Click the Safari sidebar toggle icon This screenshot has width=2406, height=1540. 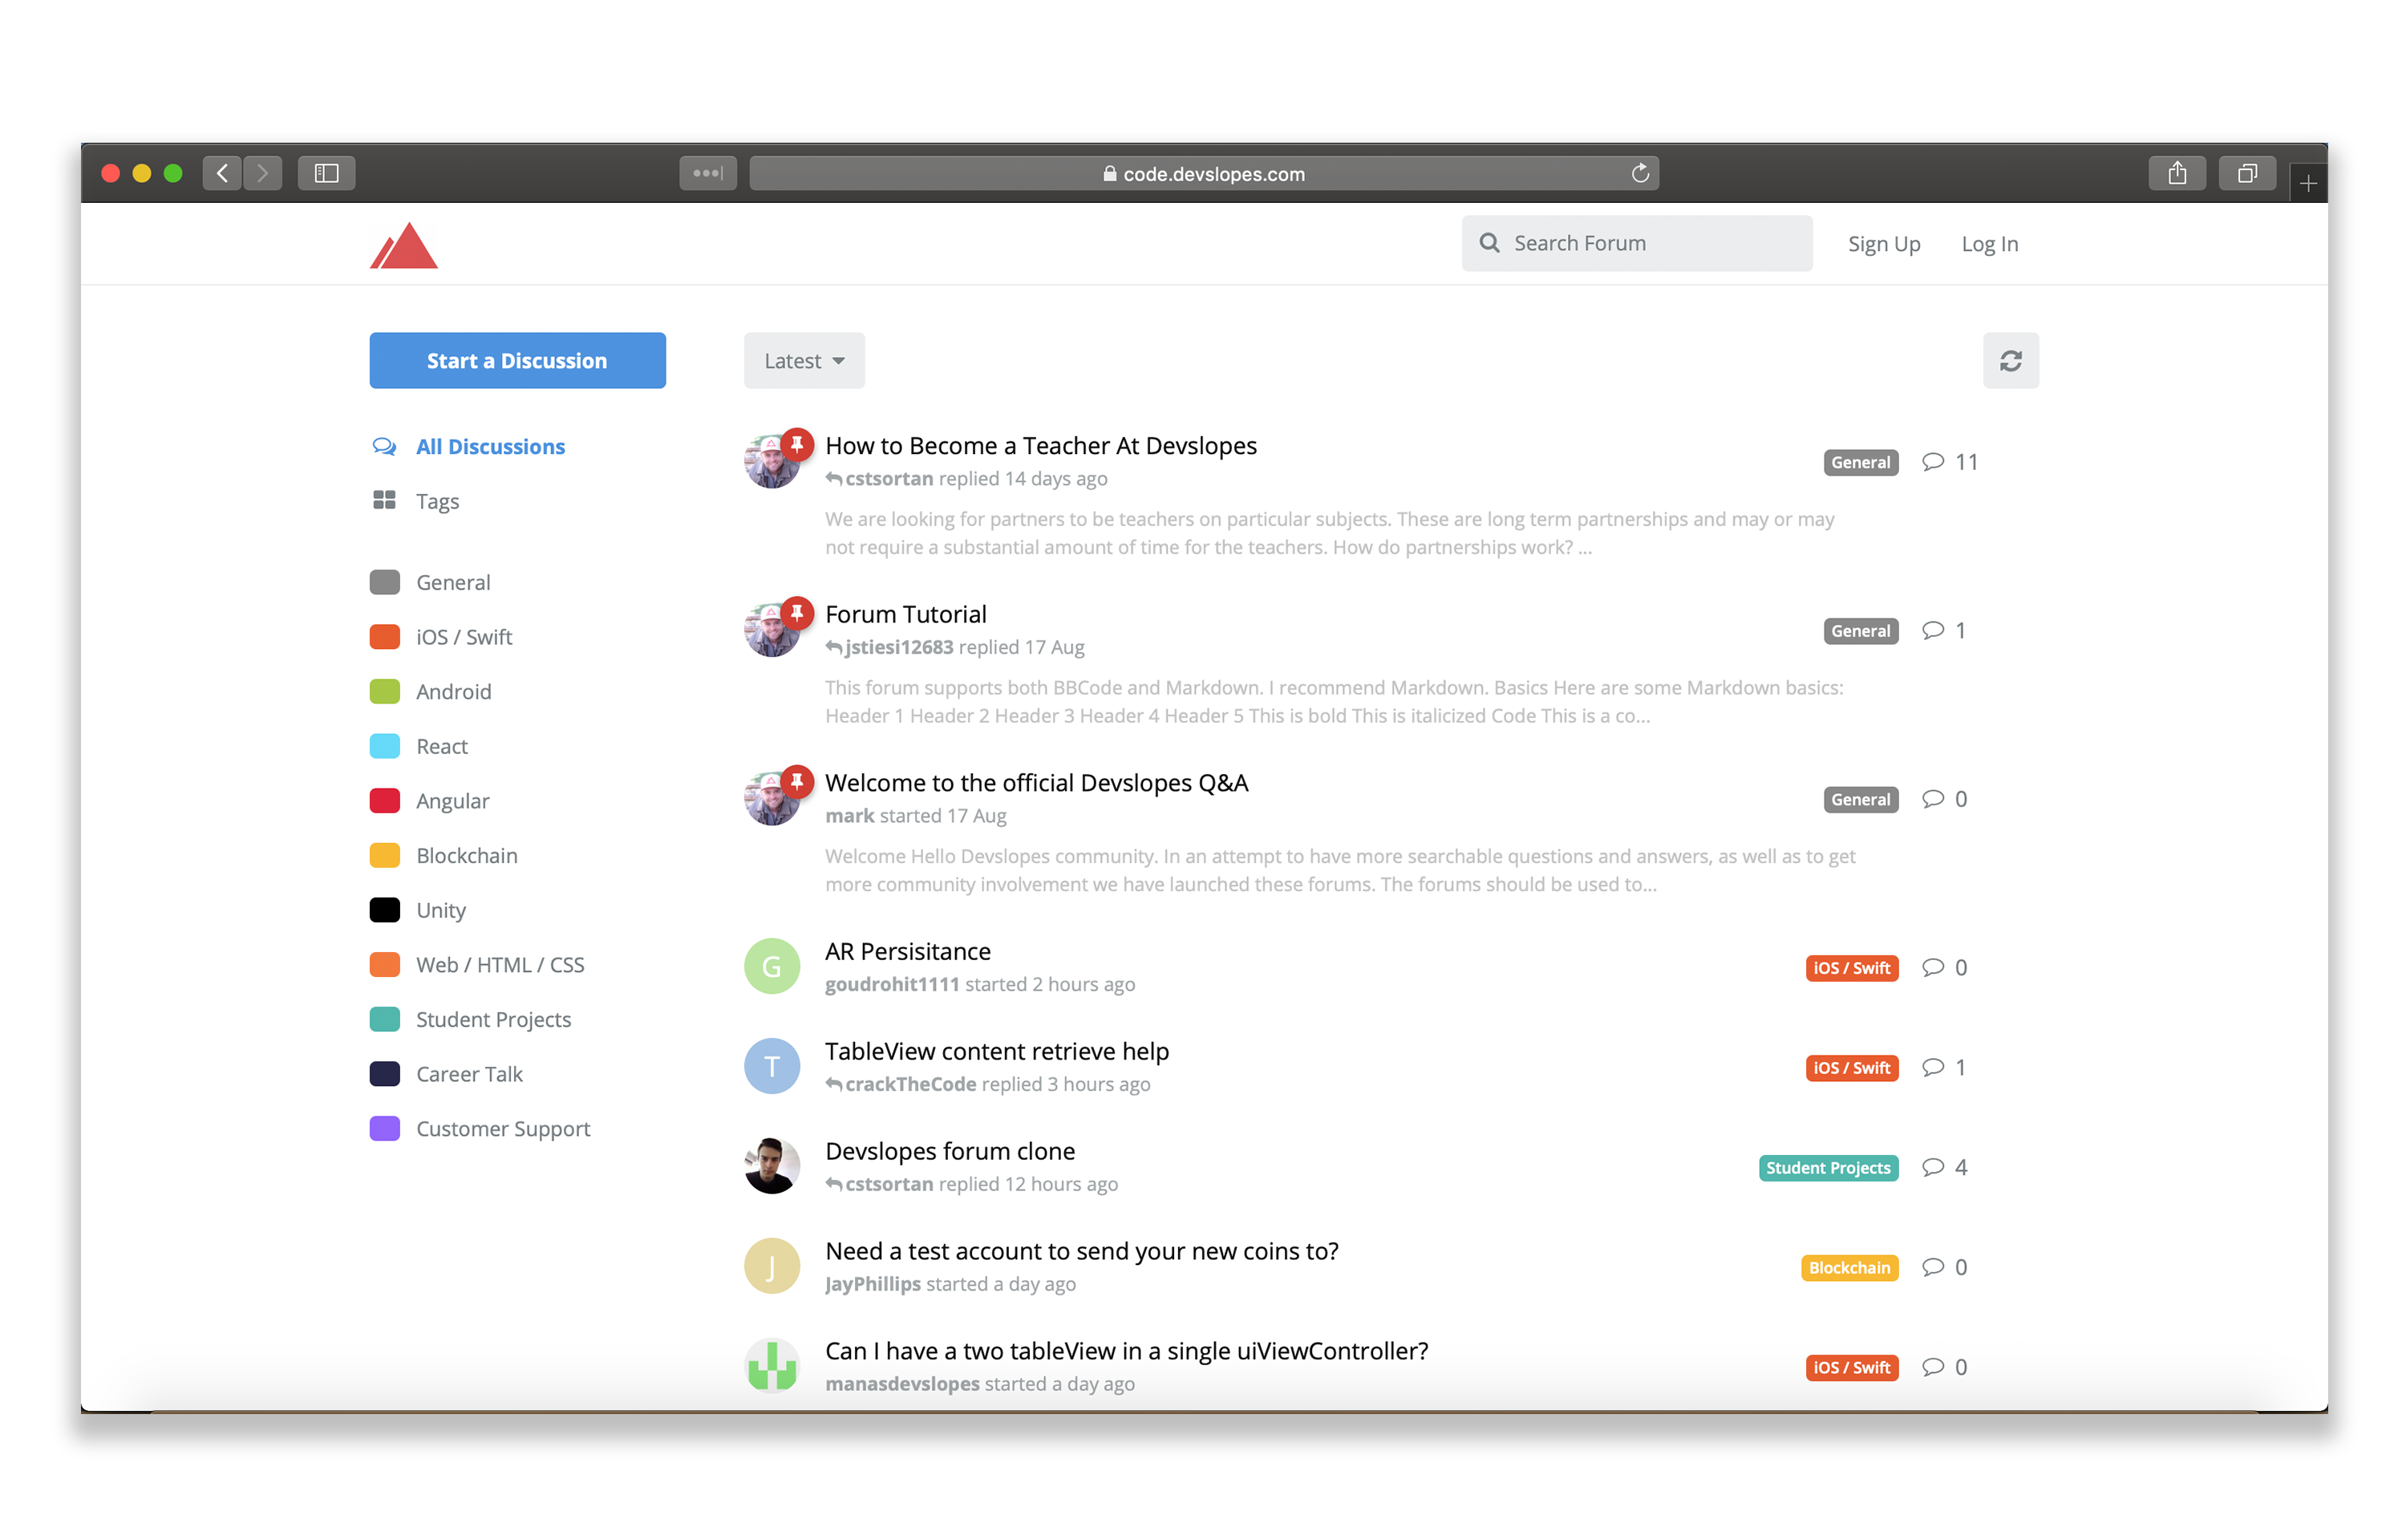tap(327, 173)
